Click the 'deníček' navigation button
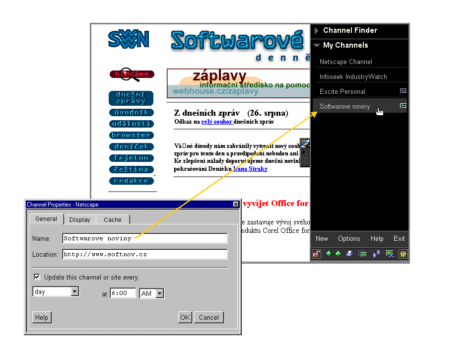Image resolution: width=476 pixels, height=357 pixels. [132, 147]
